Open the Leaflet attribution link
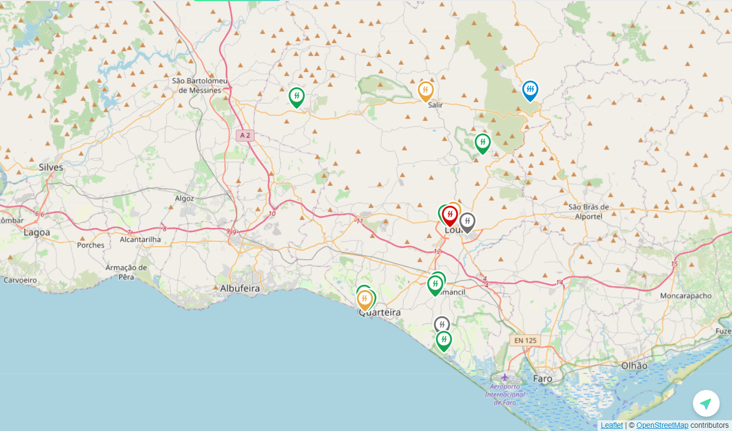This screenshot has height=431, width=732. click(x=612, y=425)
